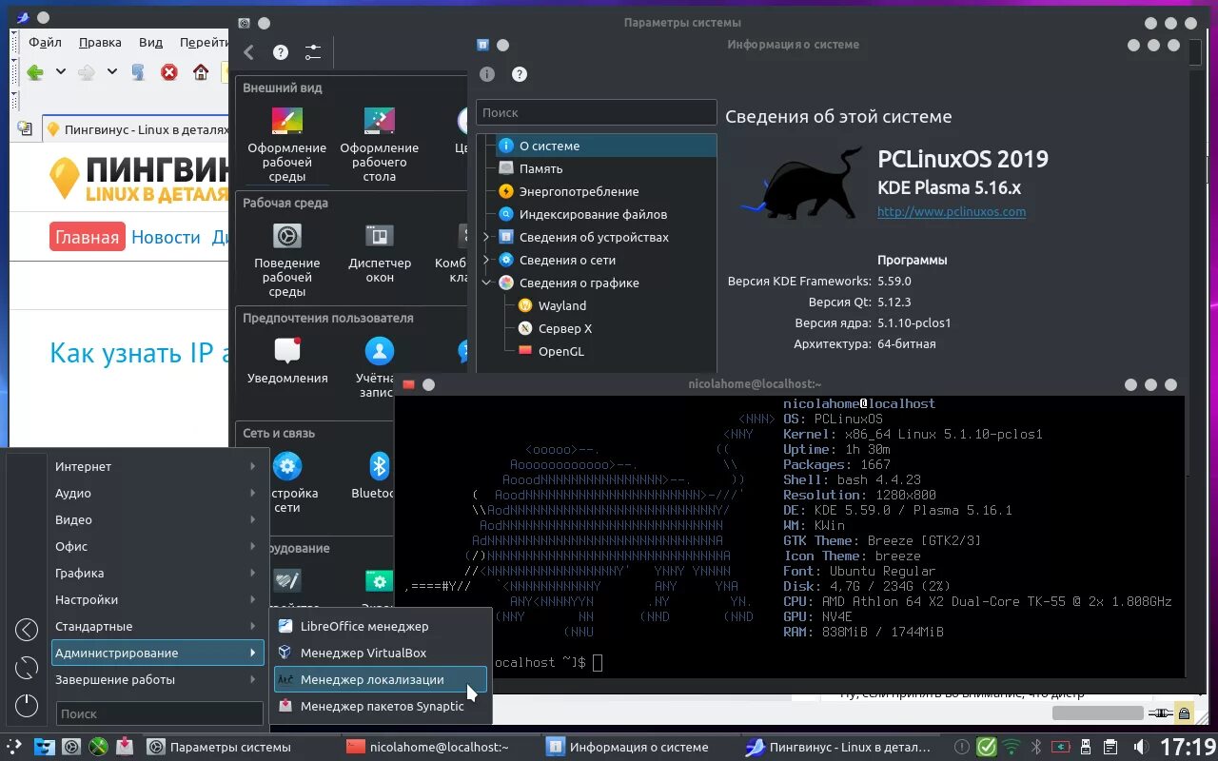Switch to Информация о системе in the taskbar
1218x761 pixels.
coord(638,747)
